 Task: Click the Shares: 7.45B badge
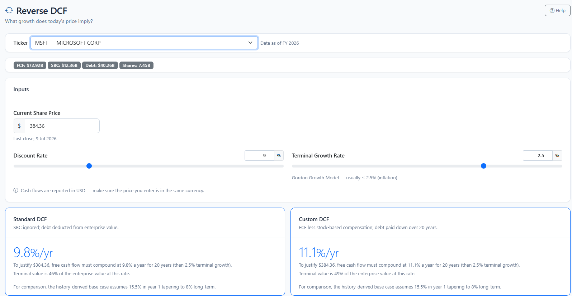pos(136,65)
